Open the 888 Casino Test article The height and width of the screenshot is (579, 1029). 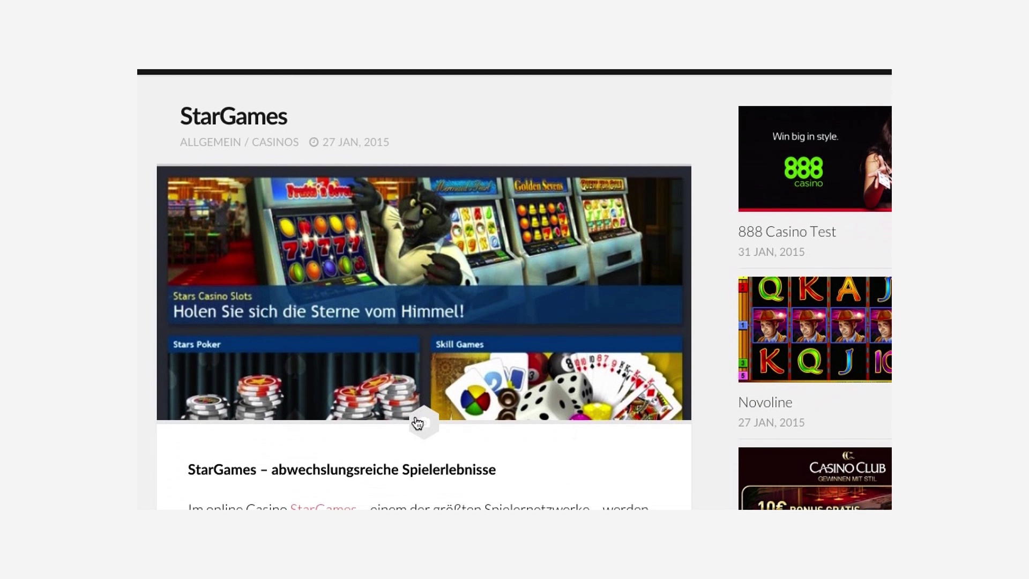[787, 232]
